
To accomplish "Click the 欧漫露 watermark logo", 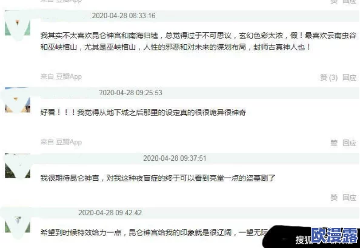I will click(335, 236).
